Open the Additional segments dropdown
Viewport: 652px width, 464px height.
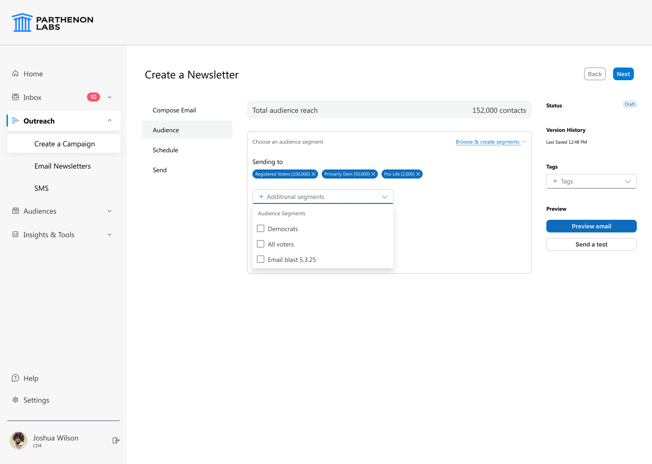click(323, 197)
